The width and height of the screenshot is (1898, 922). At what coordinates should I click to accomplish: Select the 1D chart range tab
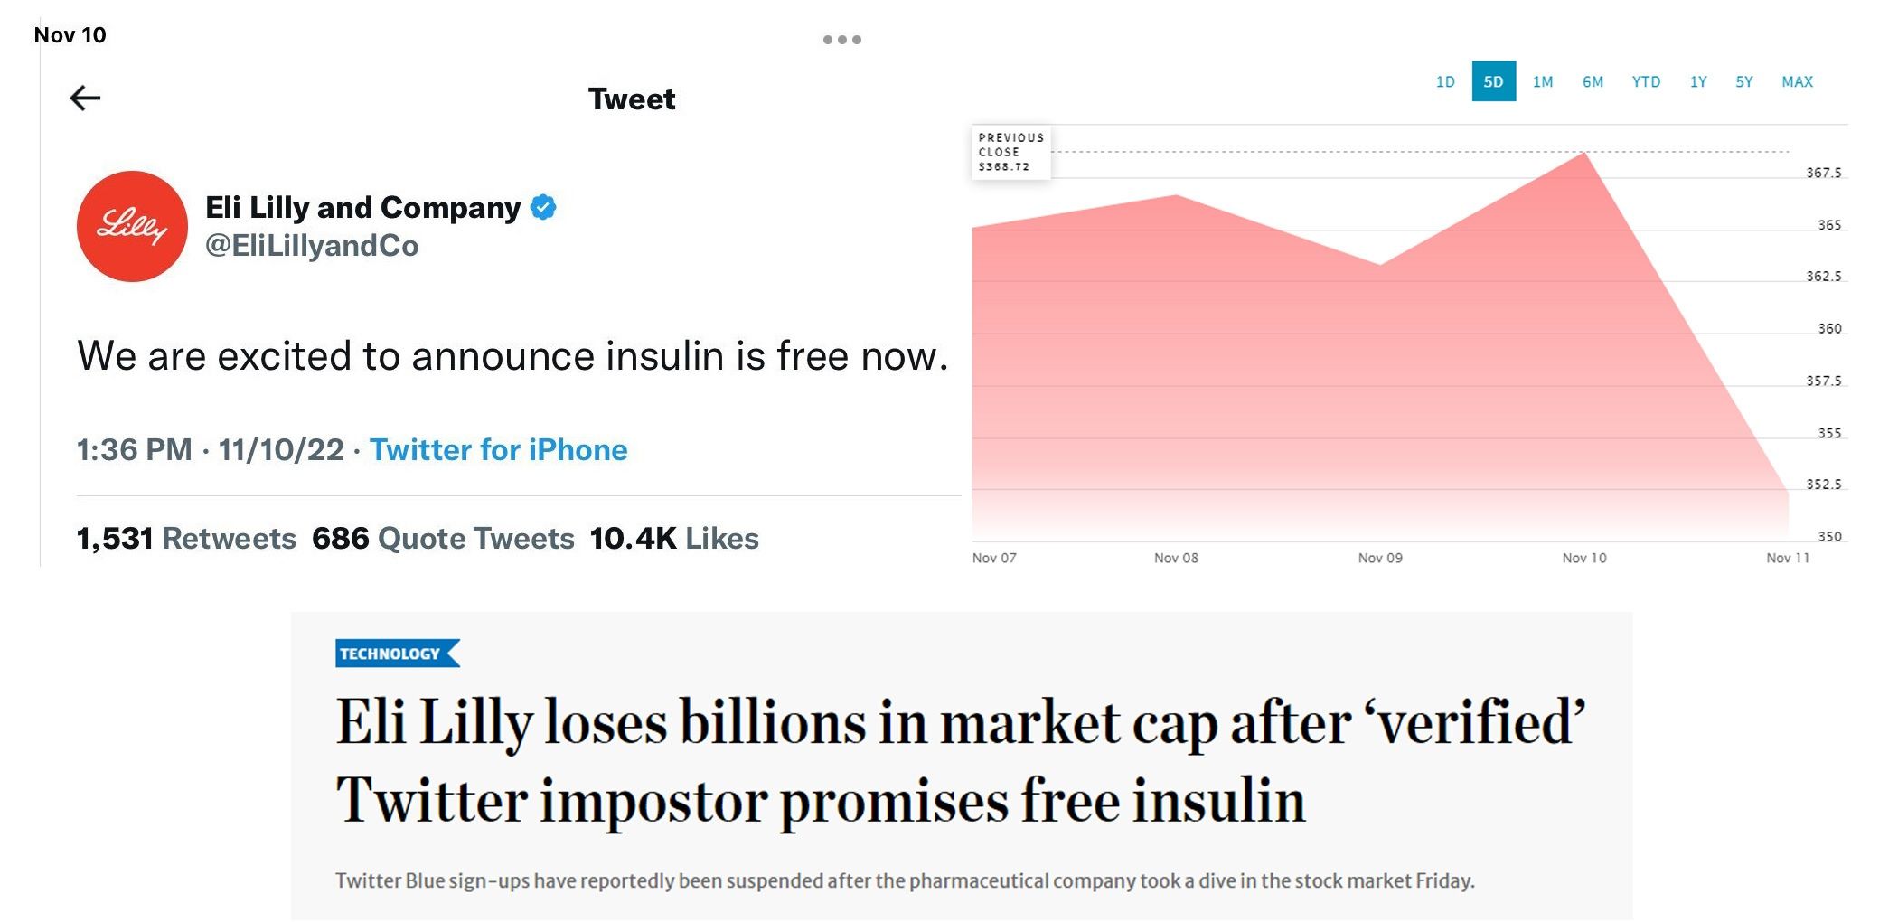[1445, 82]
